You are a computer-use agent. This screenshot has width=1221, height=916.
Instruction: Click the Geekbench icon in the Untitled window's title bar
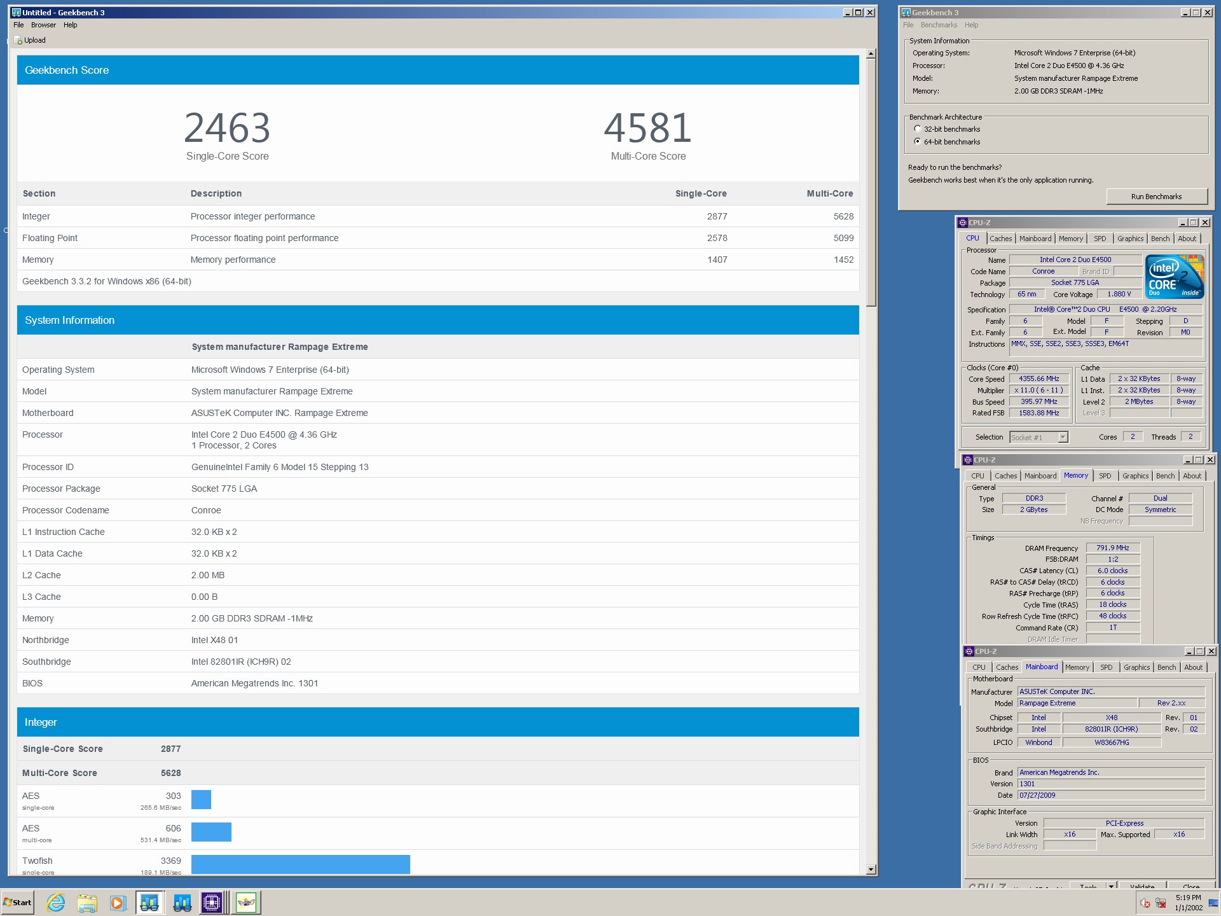tap(17, 12)
